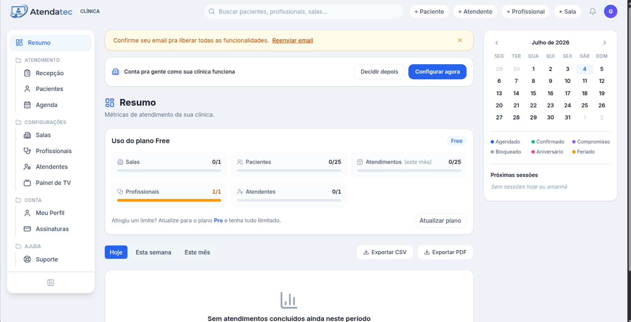
Task: Click the CONTA folder icon
Action: click(x=18, y=200)
